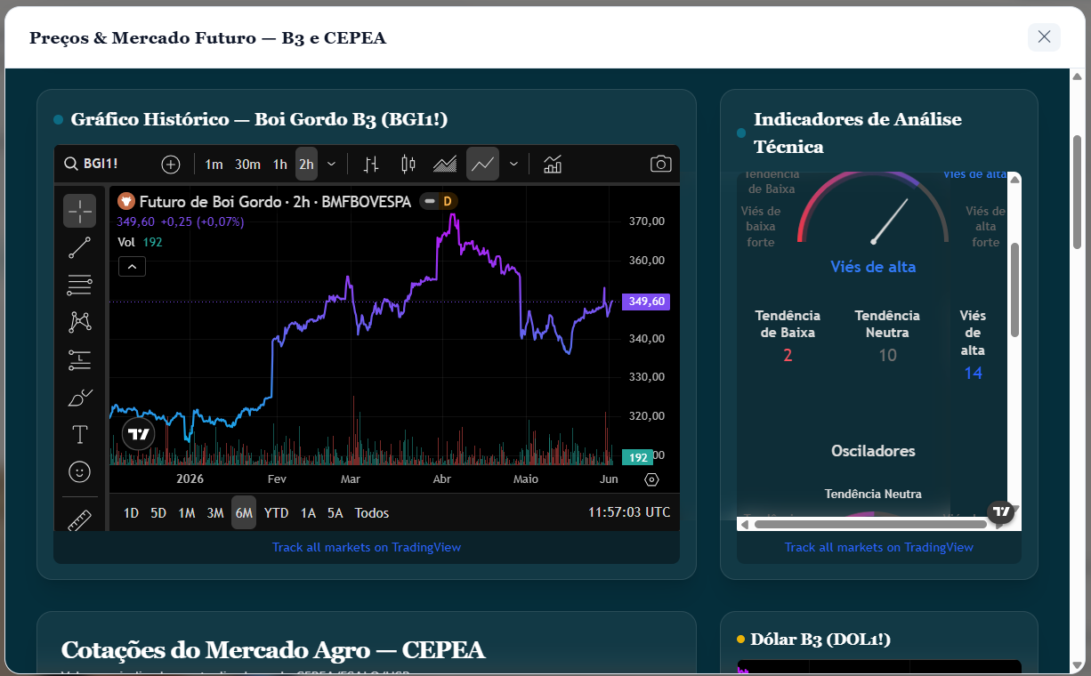This screenshot has width=1091, height=676.
Task: Select the trend line drawing tool
Action: point(79,248)
